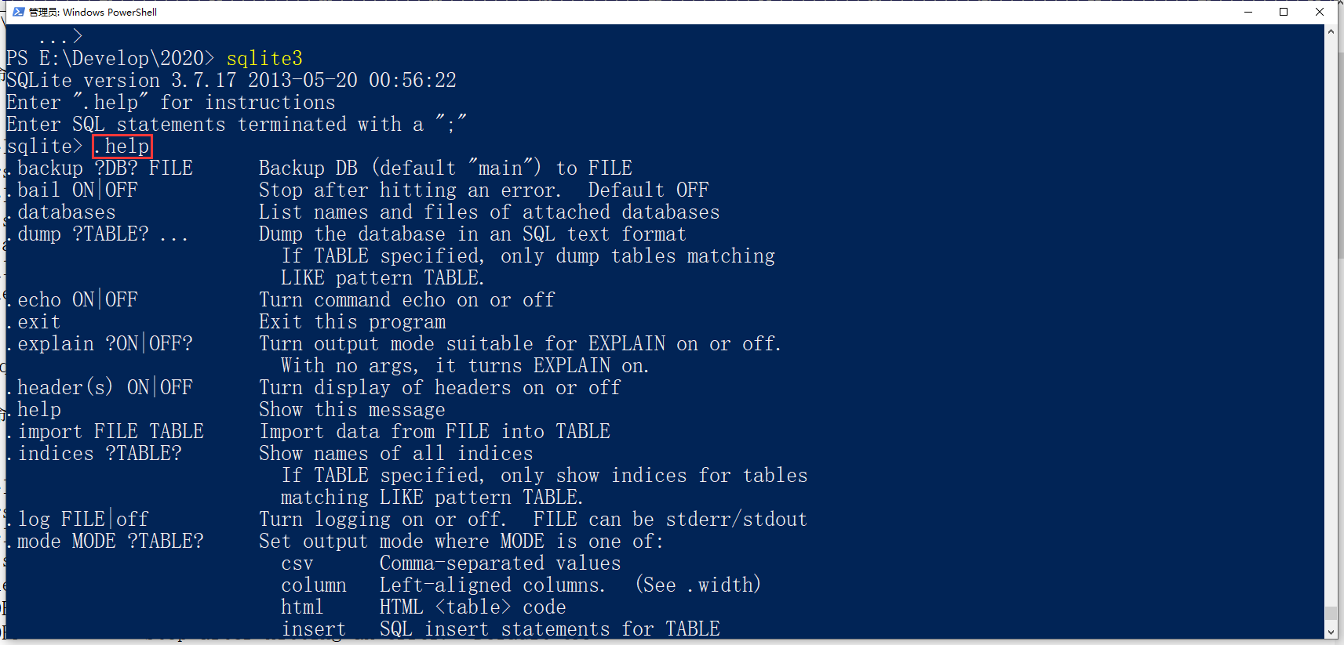Click the red-boxed .help command

122,147
